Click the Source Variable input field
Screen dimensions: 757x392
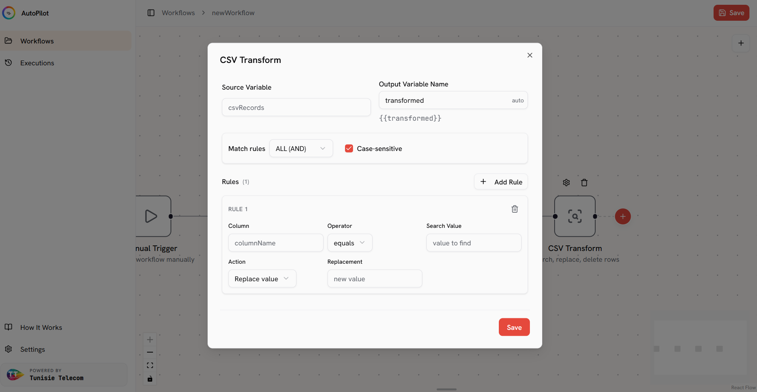coord(296,108)
